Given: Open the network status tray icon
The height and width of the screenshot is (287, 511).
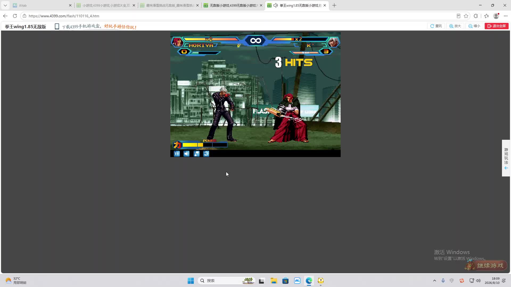Looking at the screenshot, I should click(x=472, y=281).
